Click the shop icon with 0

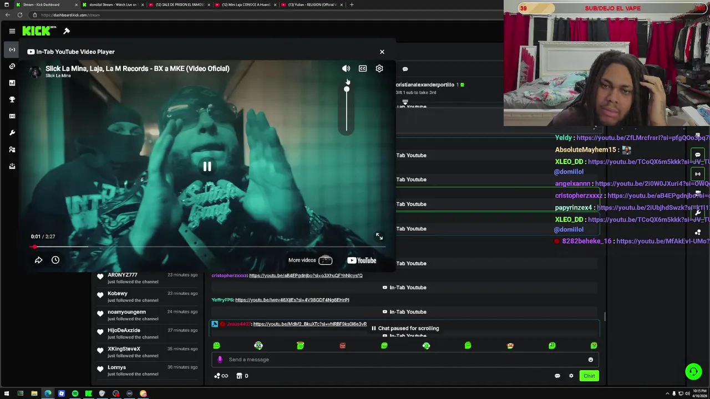coord(242,376)
